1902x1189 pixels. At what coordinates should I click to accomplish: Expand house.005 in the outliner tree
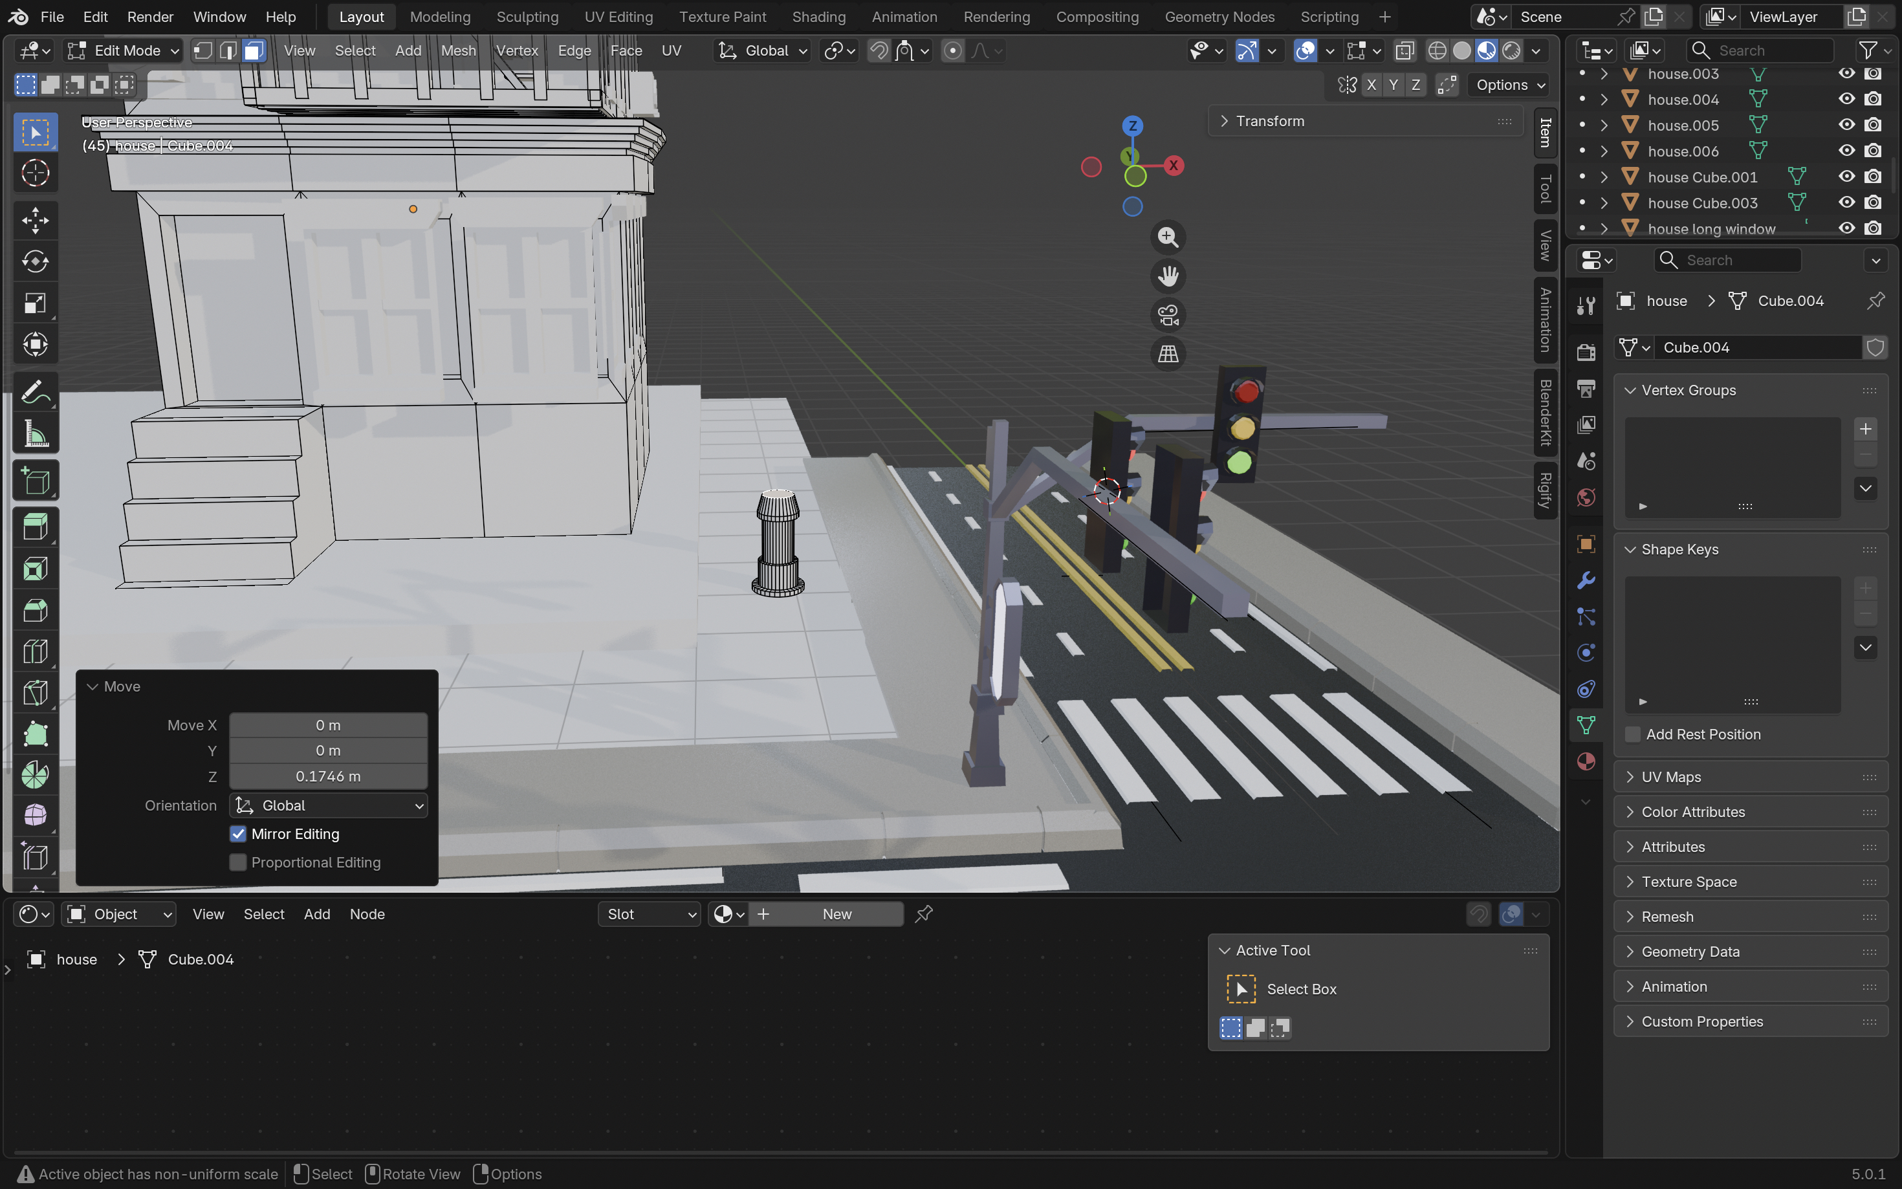click(1604, 125)
